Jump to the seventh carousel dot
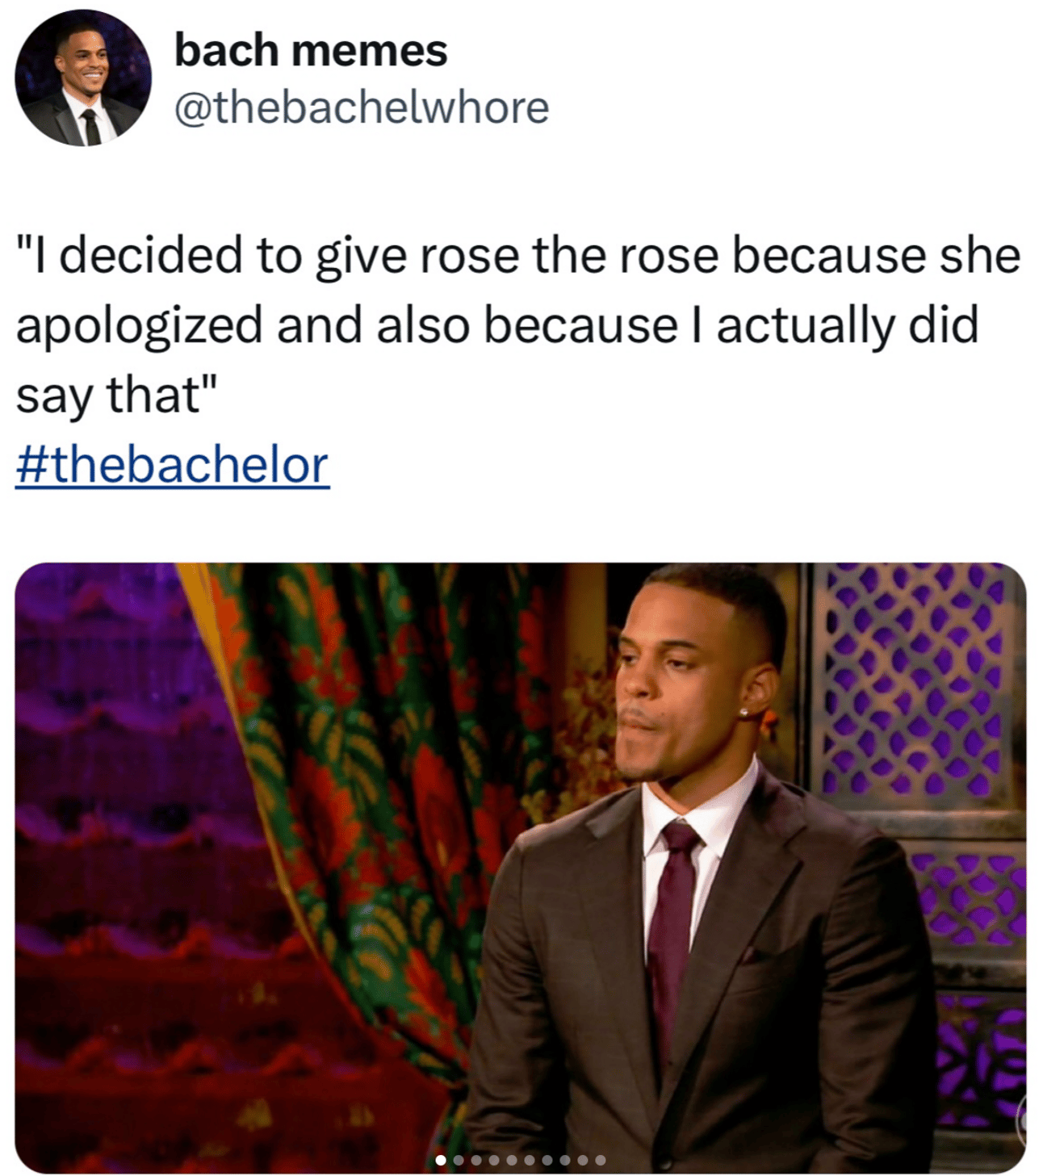This screenshot has height=1176, width=1043. click(x=547, y=1160)
